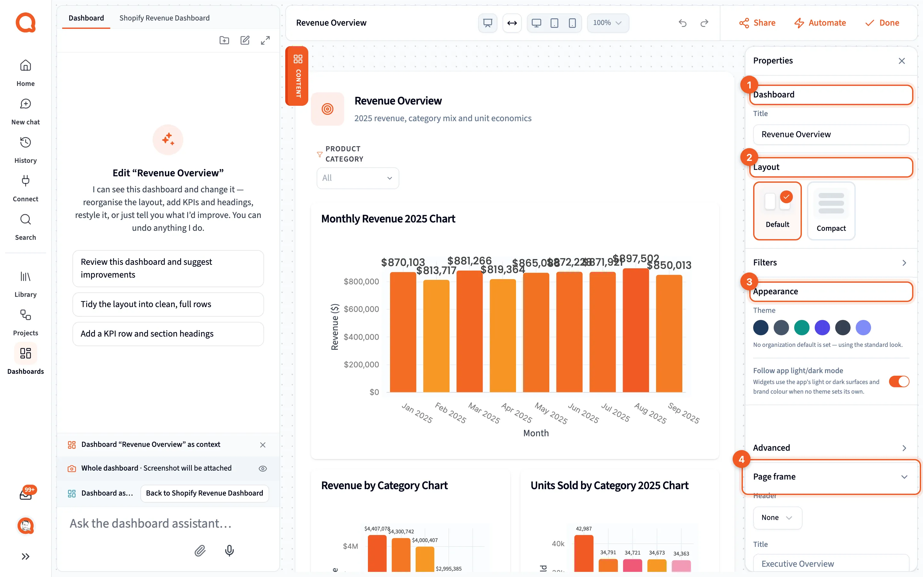Click the Revenue Overview name in toolbar
Screen dimensions: 923x577
pos(331,23)
